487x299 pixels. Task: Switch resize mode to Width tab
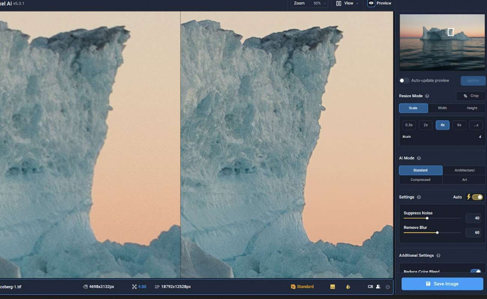(442, 108)
